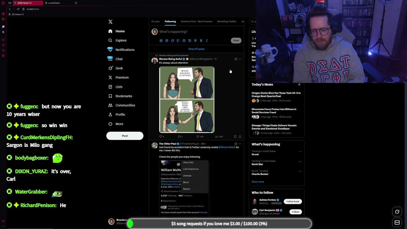
Task: Click Grok icon on The Other Paul post
Action: click(x=236, y=144)
